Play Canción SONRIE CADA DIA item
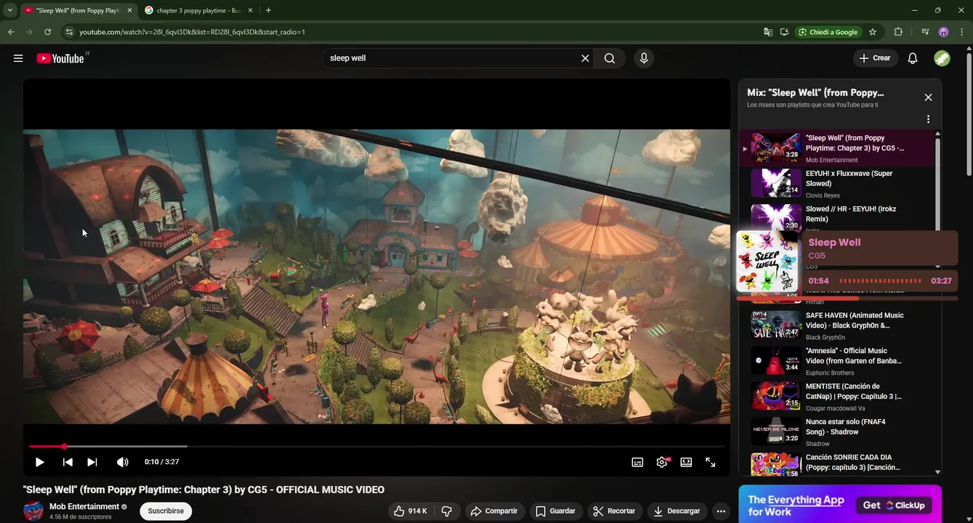Screen dimensions: 973x523 (x=837, y=464)
